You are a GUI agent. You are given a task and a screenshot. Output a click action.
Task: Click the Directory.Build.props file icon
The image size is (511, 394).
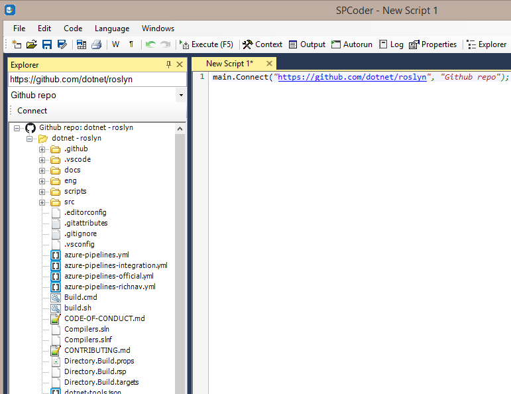[x=56, y=361]
